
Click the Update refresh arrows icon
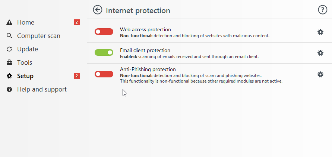point(9,49)
